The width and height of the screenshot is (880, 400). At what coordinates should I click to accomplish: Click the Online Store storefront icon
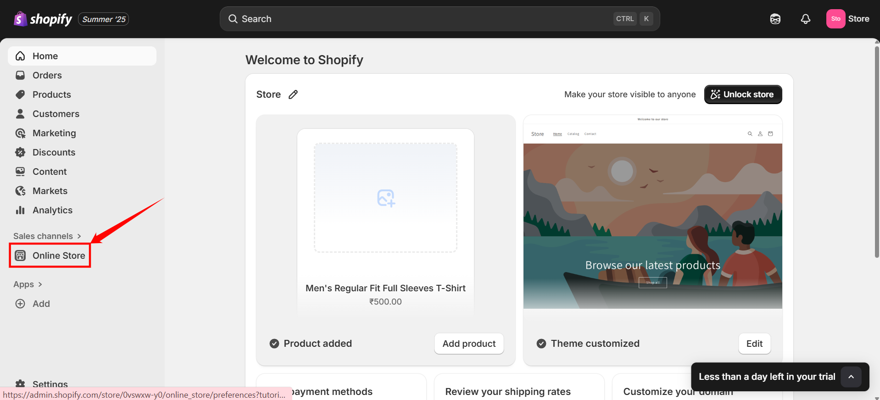coord(20,256)
